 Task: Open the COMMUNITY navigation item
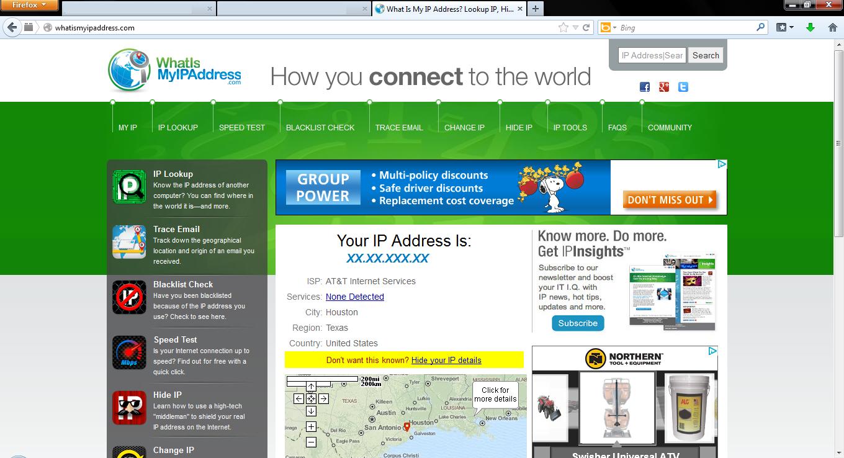point(670,127)
